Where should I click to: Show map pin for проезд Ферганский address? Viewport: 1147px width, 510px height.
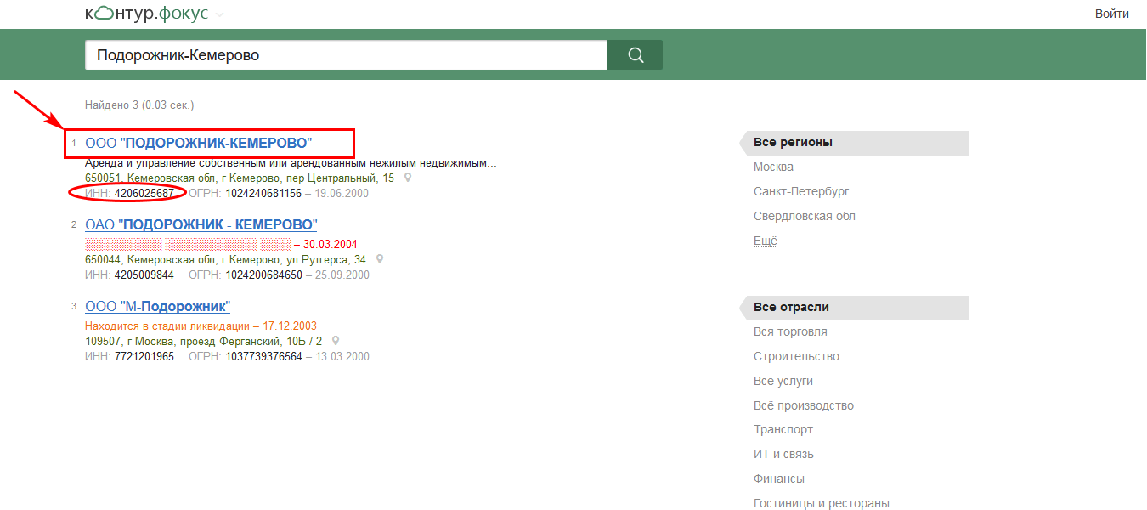[x=336, y=341]
